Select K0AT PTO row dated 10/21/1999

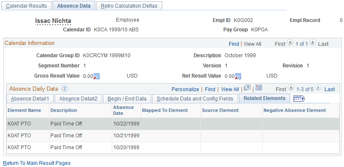point(173,136)
